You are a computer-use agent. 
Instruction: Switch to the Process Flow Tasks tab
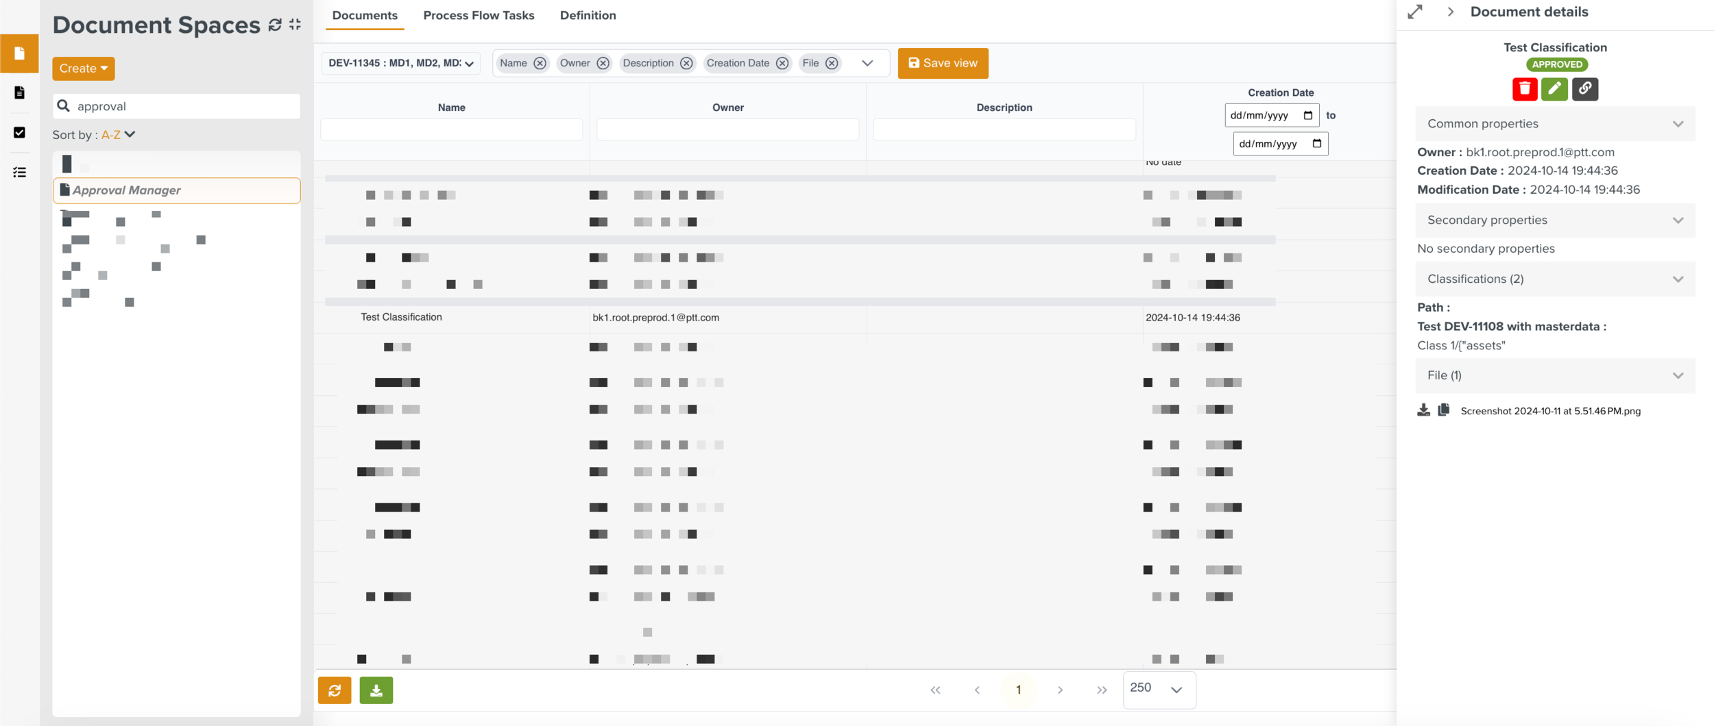479,15
